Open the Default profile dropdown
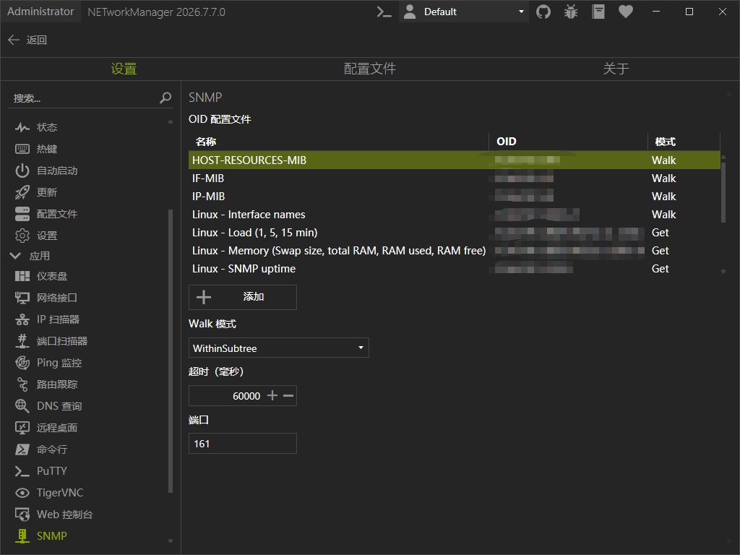The width and height of the screenshot is (740, 555). (463, 12)
